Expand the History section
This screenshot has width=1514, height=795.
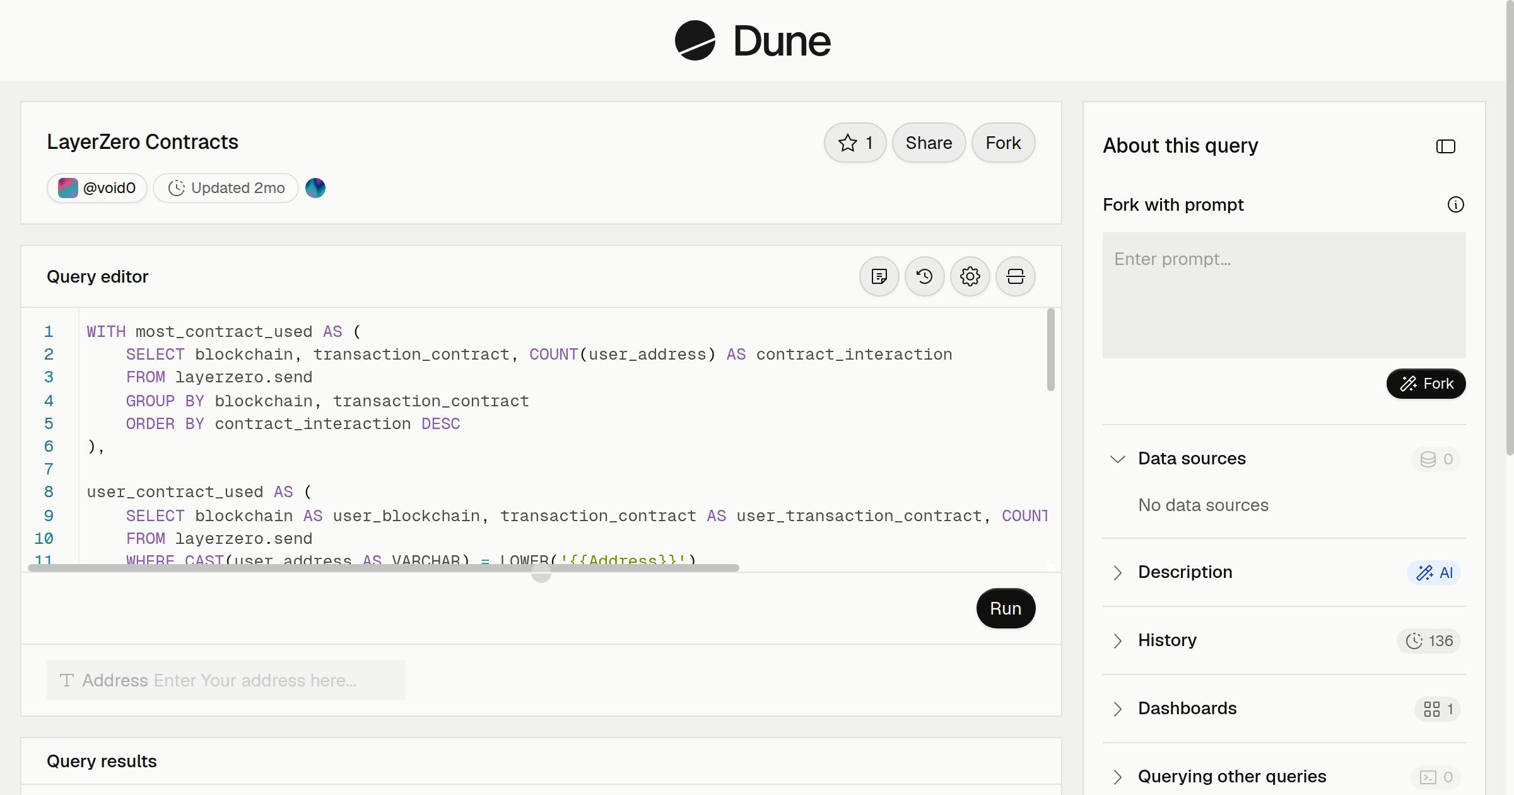(1118, 640)
